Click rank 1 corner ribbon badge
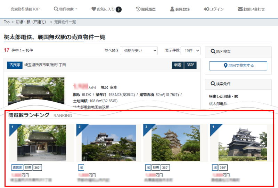The width and height of the screenshot is (278, 188). click(x=13, y=128)
